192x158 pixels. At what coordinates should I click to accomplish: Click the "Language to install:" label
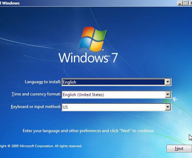coord(43,82)
